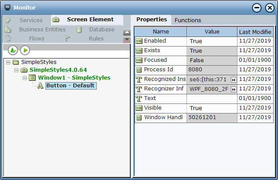
Task: Click the empty Text value field
Action: click(212, 99)
